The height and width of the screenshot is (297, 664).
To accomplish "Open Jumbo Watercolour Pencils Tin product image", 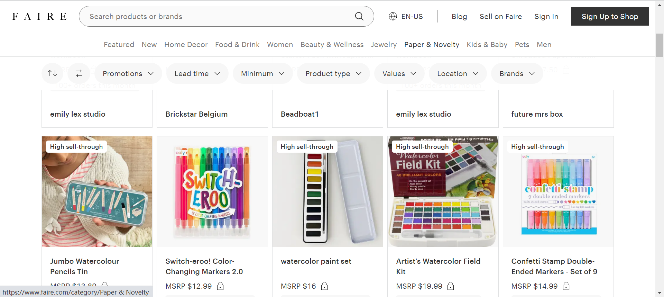I will [97, 191].
